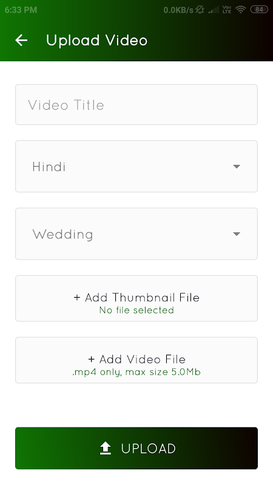Tap the 6:33 PM clock
273x485 pixels.
pos(21,10)
